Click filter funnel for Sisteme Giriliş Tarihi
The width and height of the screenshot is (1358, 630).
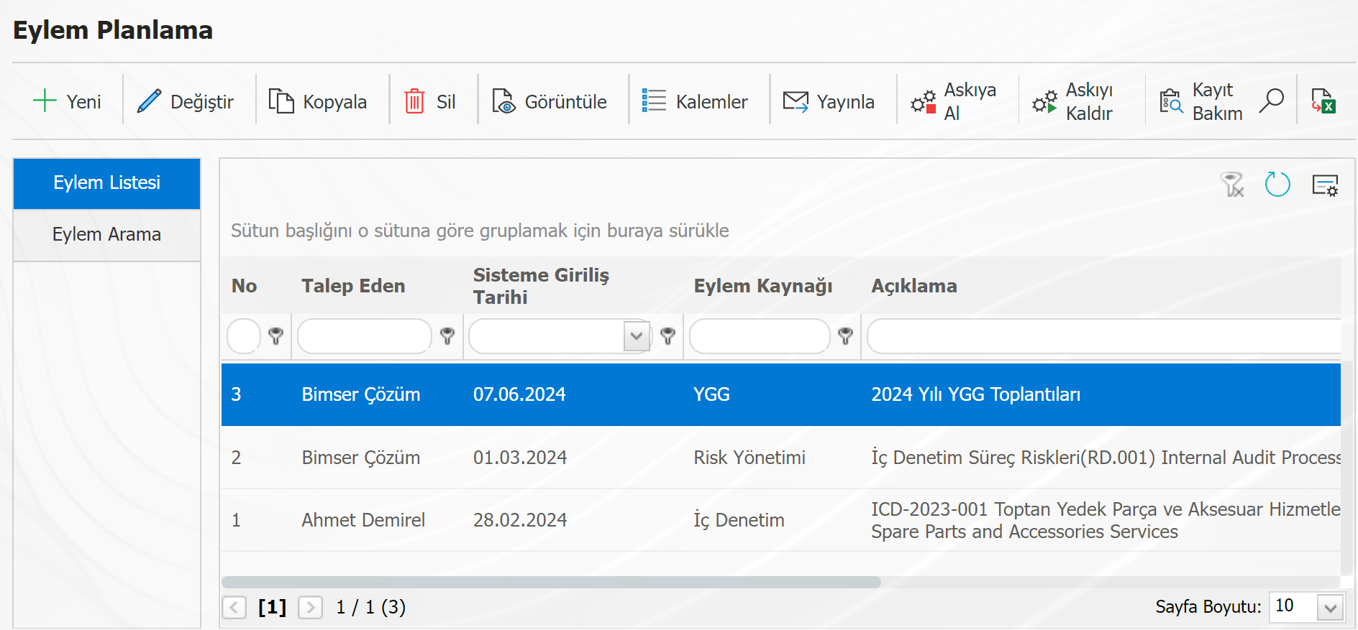(x=668, y=335)
